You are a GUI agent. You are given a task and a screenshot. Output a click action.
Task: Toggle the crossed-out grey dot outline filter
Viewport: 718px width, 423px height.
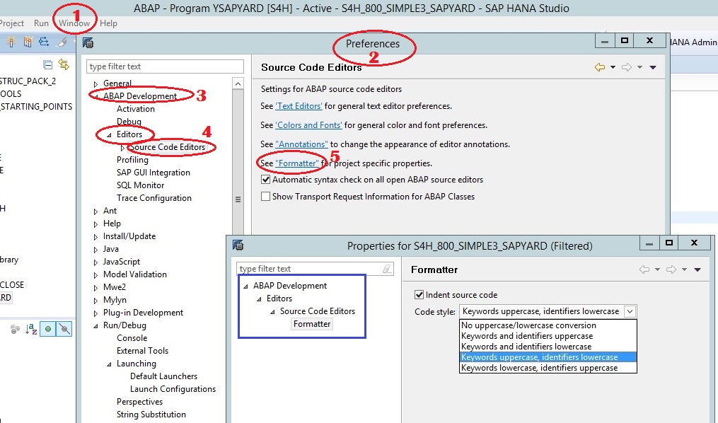click(64, 329)
